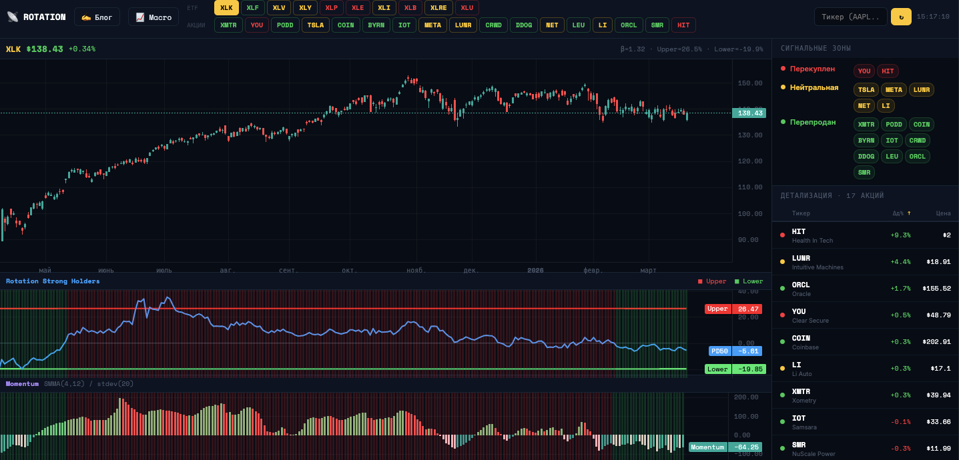
Task: Toggle the green Lower legend item
Action: tap(749, 281)
